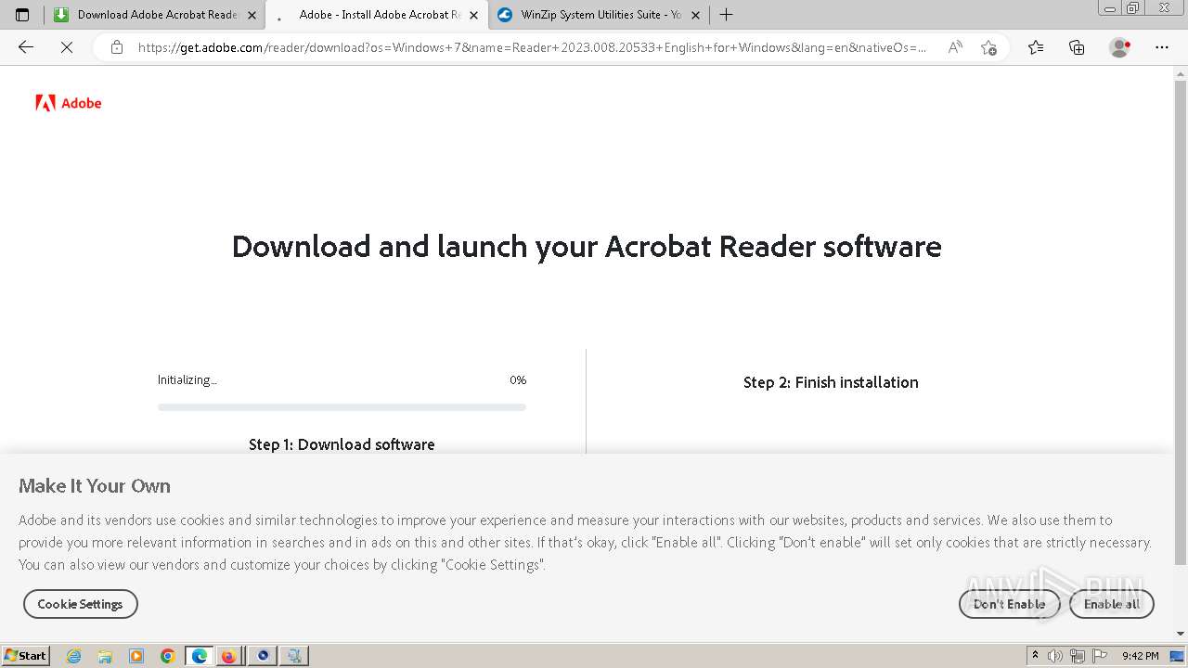The height and width of the screenshot is (668, 1188).
Task: View site information lock icon
Action: [x=116, y=47]
